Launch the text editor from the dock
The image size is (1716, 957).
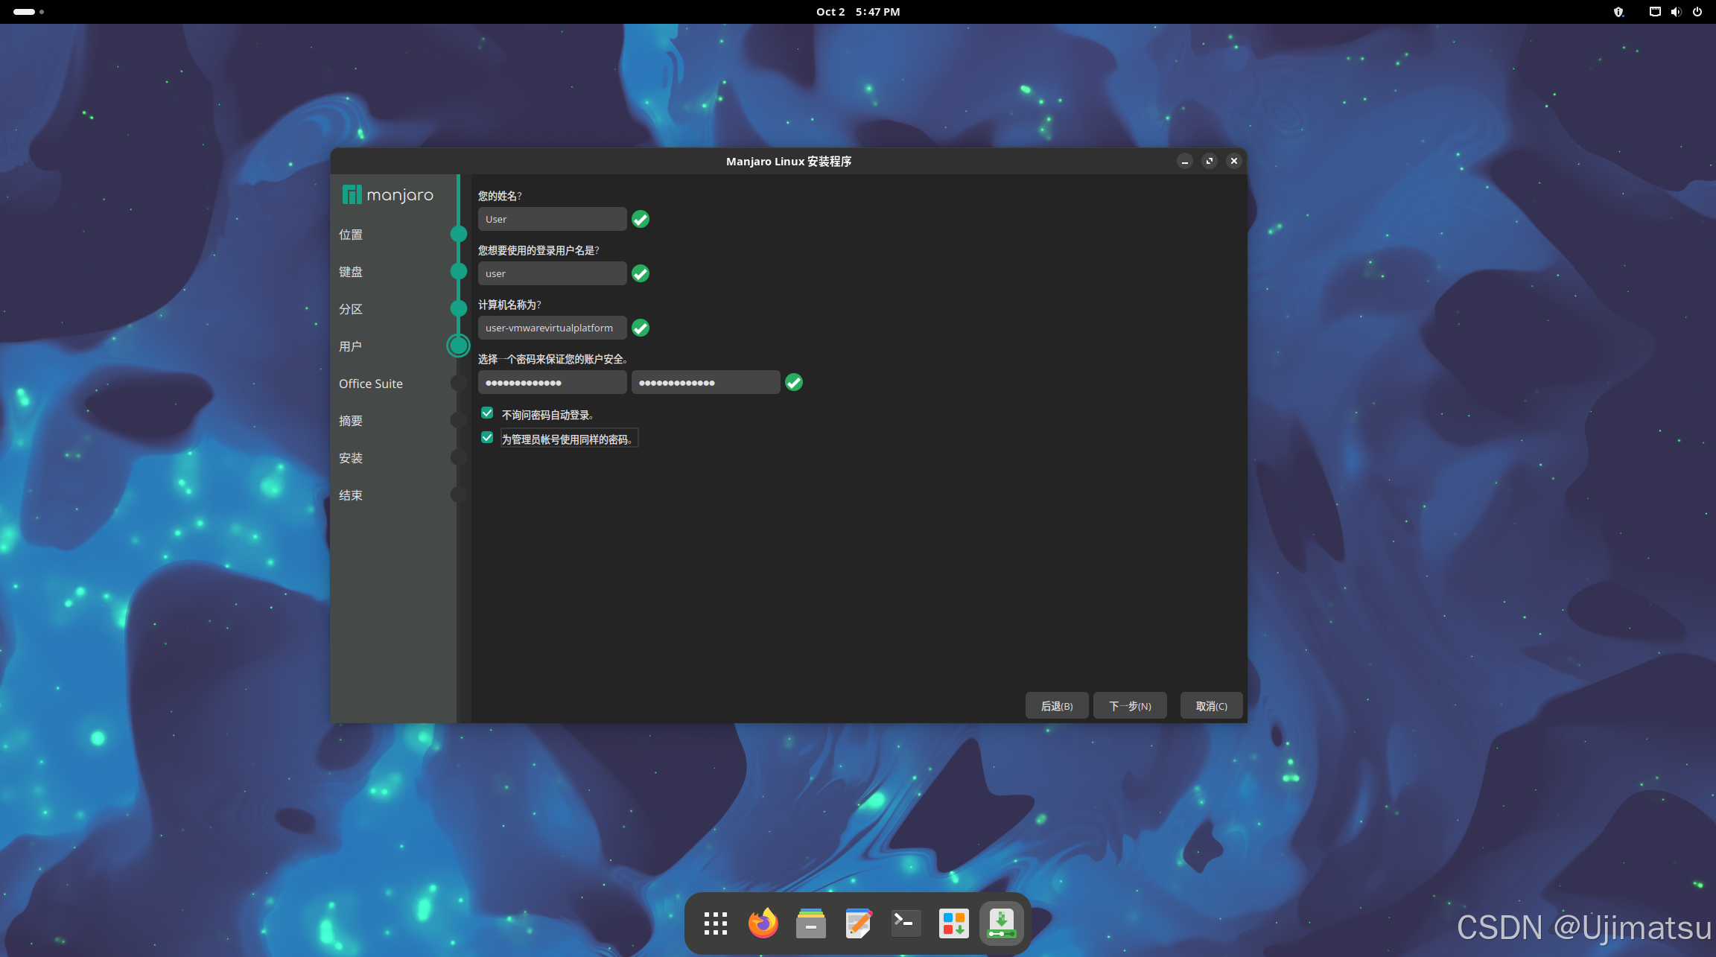click(858, 923)
